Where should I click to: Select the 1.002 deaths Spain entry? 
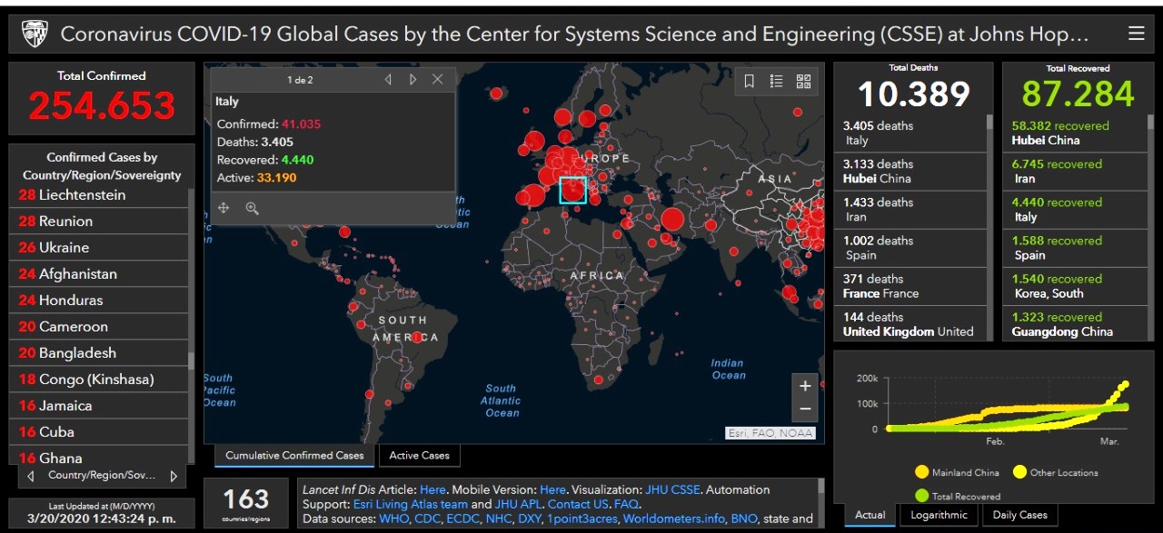[910, 248]
